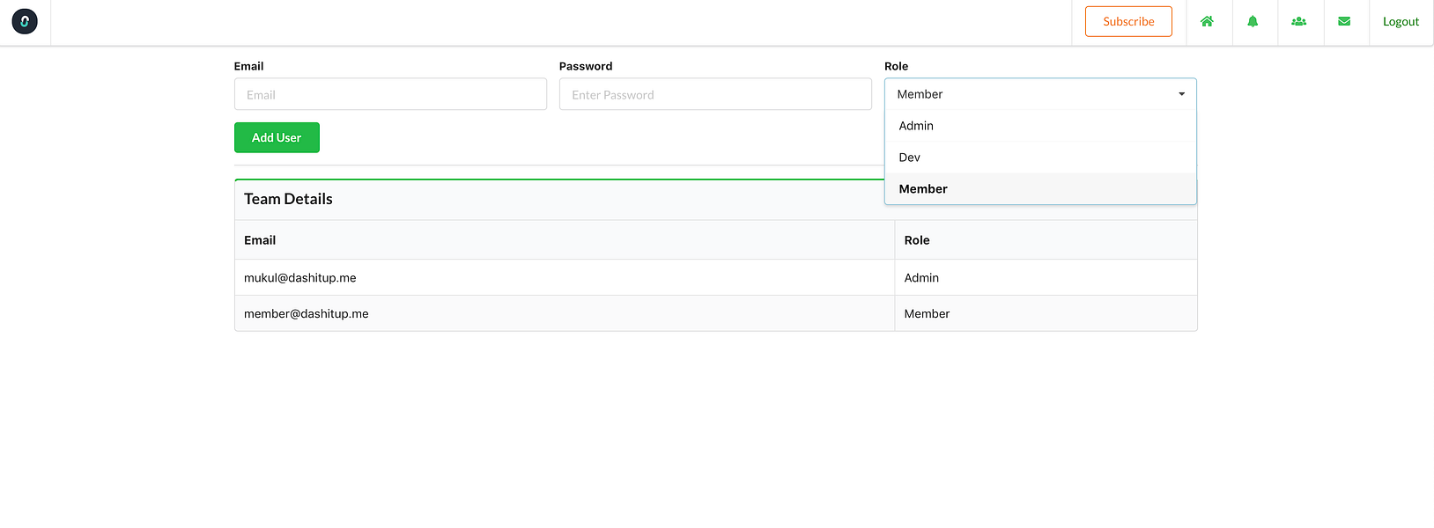Choose the Dev option in Role dropdown
The height and width of the screenshot is (528, 1434).
coord(910,158)
